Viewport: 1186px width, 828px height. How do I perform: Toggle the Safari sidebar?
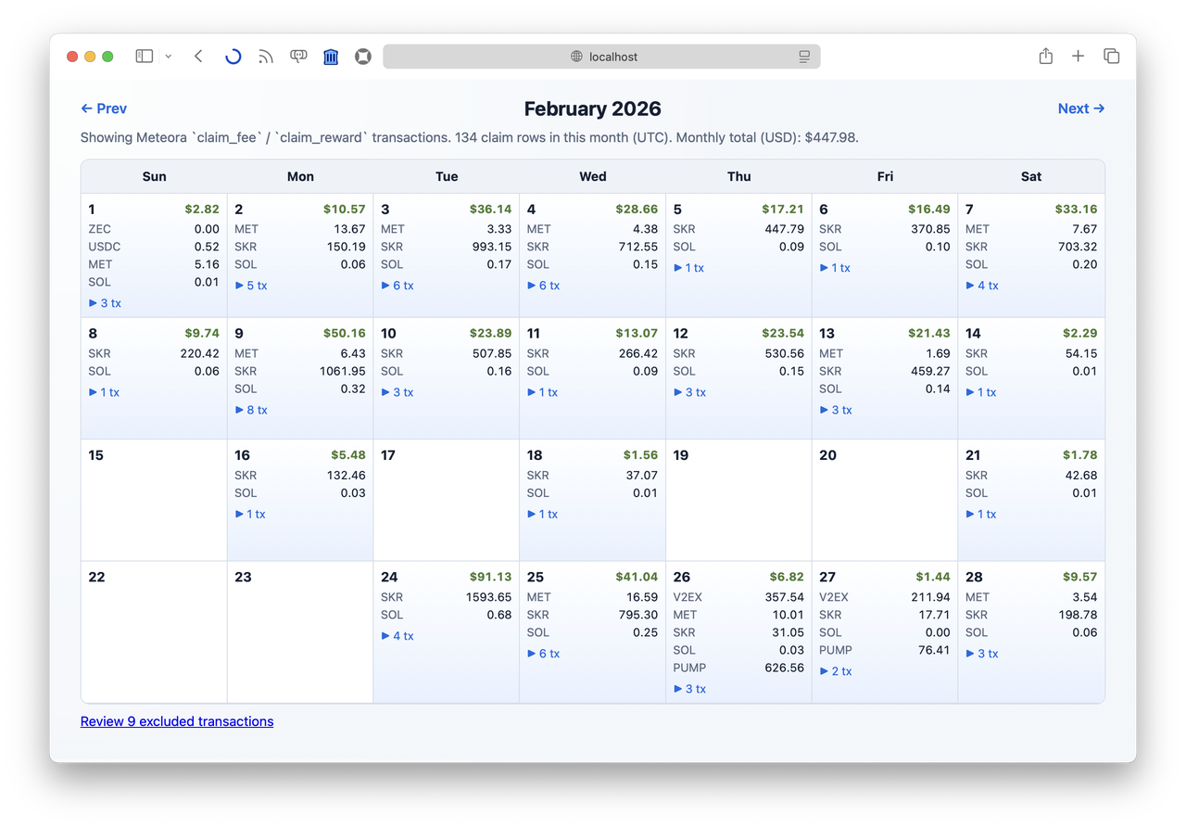[144, 57]
